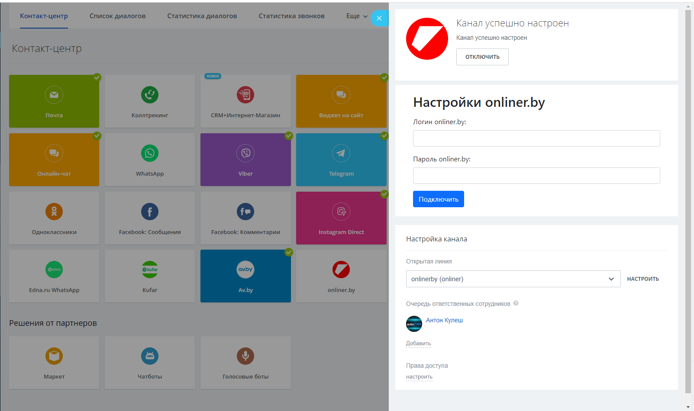Open the Открытая линия dropdown
This screenshot has width=694, height=411.
(513, 279)
